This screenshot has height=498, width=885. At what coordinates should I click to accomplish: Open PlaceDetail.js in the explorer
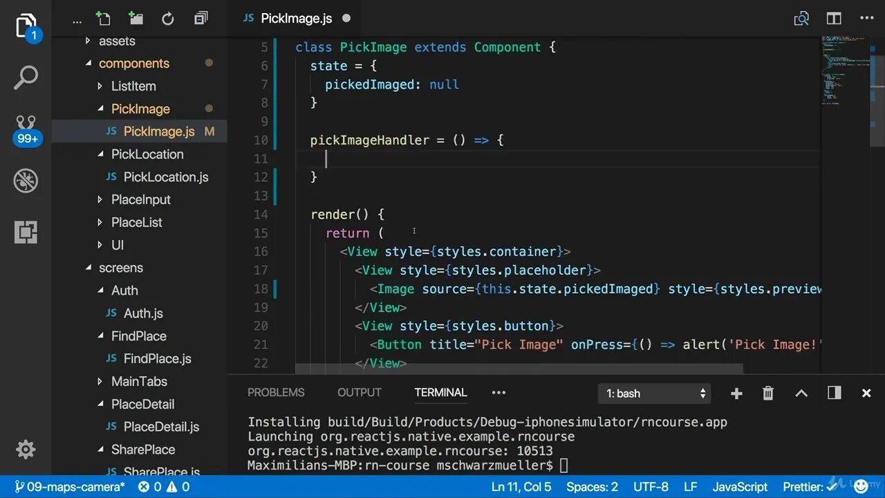tap(161, 427)
